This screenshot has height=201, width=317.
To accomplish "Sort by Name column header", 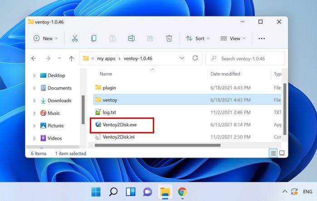I will point(106,74).
